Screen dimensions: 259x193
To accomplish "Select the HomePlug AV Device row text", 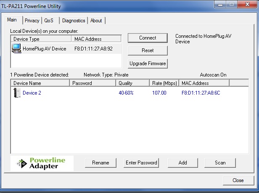I will tap(45, 49).
